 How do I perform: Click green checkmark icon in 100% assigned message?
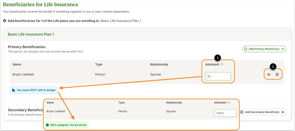[x=47, y=125]
